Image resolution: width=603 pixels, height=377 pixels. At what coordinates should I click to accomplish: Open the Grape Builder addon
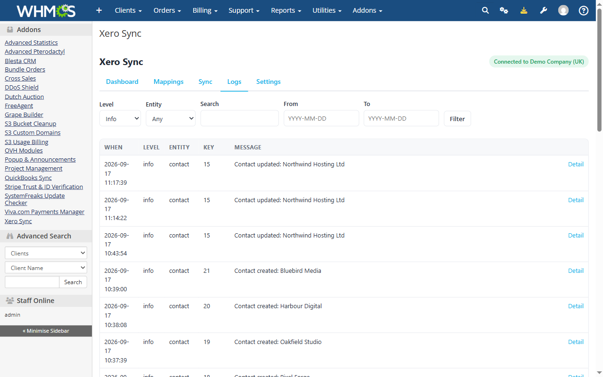point(24,115)
